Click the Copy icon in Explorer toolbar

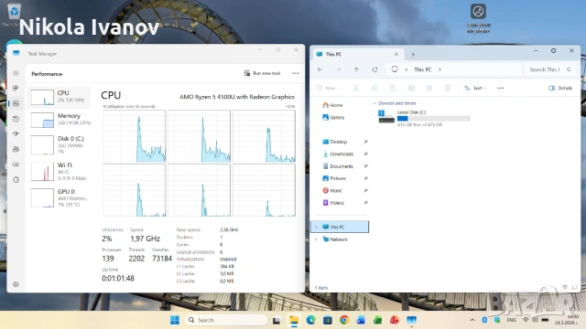tap(374, 88)
